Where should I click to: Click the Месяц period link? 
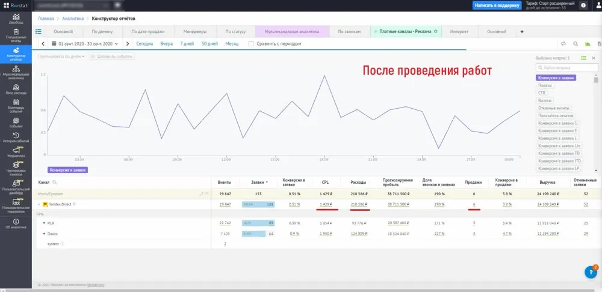[x=232, y=44]
